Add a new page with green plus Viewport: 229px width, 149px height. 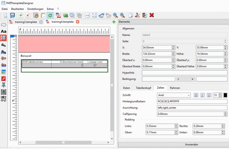point(21,15)
